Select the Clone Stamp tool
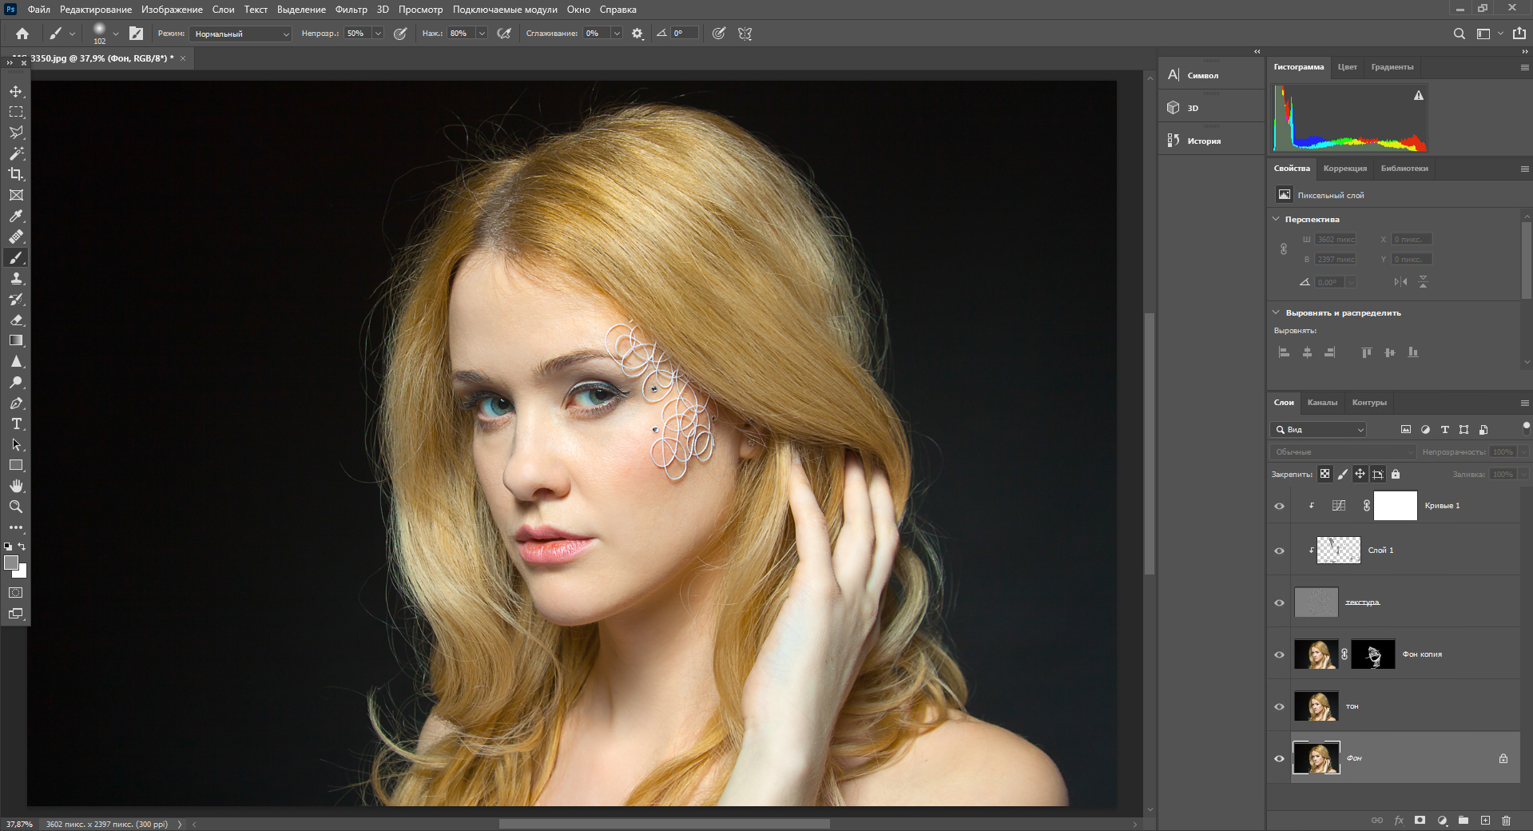 [x=15, y=279]
